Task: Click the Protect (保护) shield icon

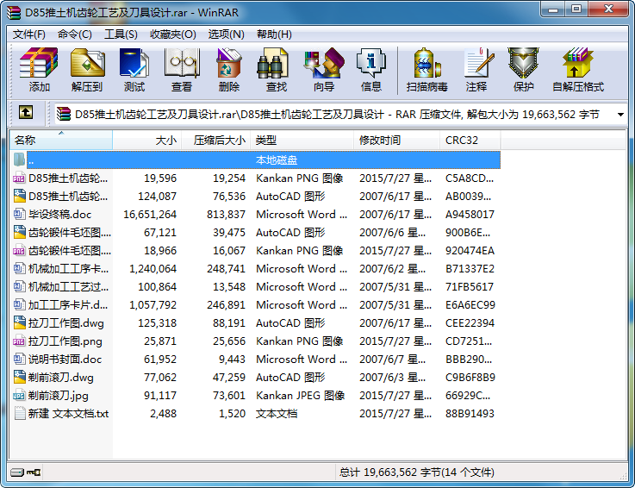Action: [x=523, y=63]
